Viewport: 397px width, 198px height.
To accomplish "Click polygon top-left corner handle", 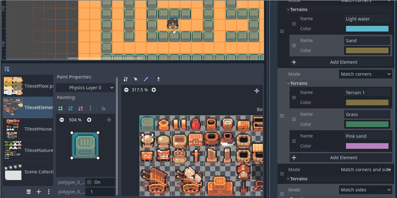I will [x=72, y=132].
